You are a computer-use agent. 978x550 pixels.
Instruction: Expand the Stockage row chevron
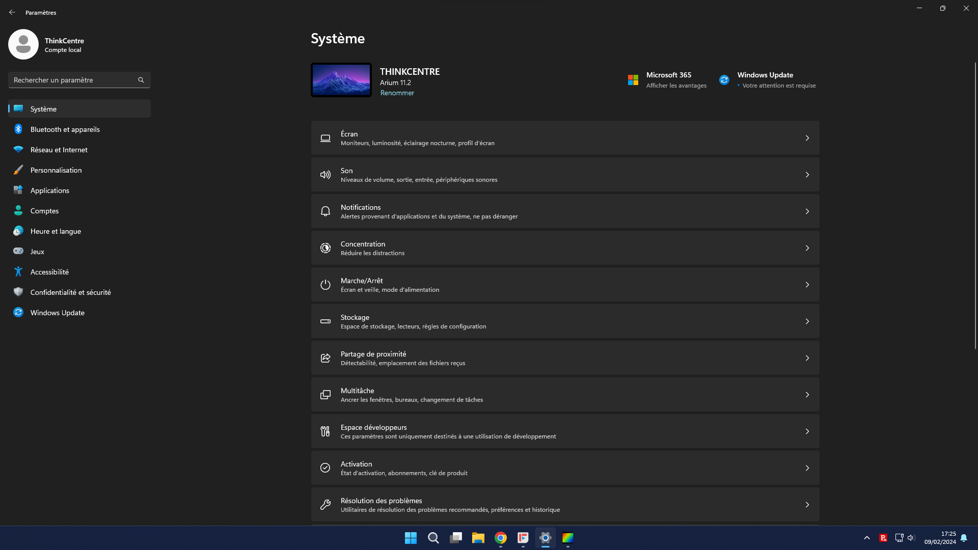point(807,321)
